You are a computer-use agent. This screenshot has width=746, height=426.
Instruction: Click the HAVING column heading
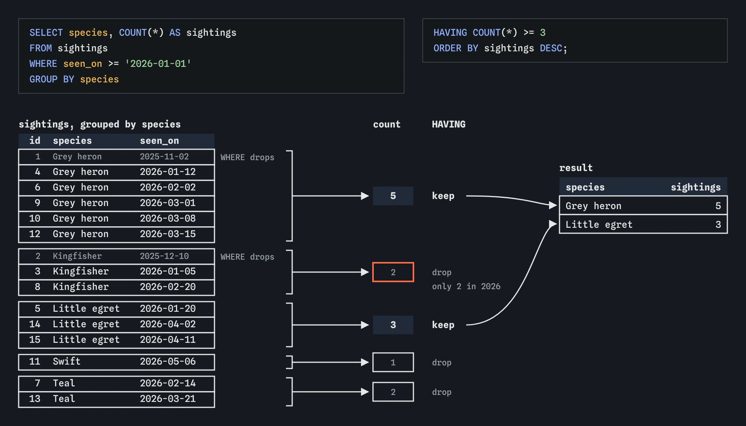click(x=448, y=124)
